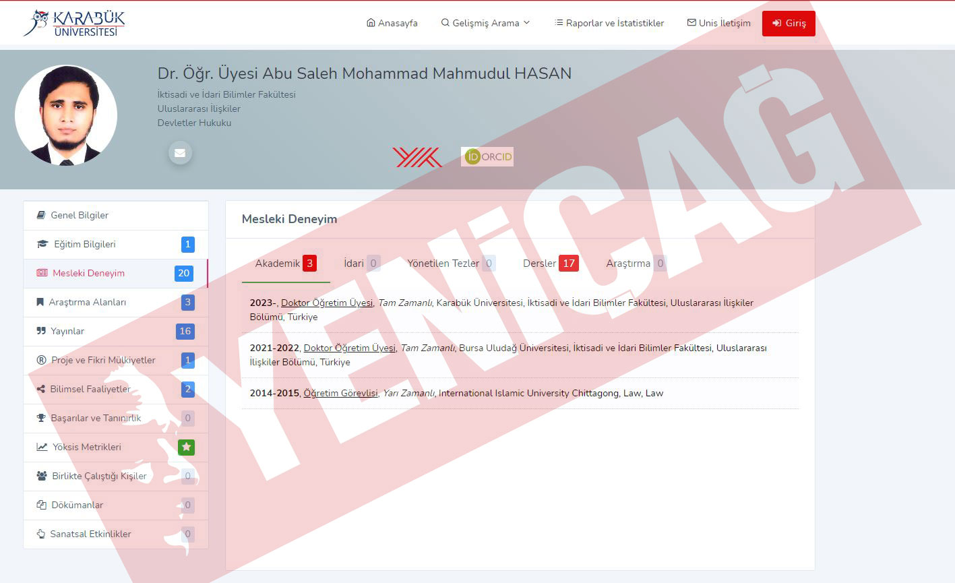Open Genel Bilgiler in sidebar
This screenshot has height=583, width=955.
coord(116,215)
